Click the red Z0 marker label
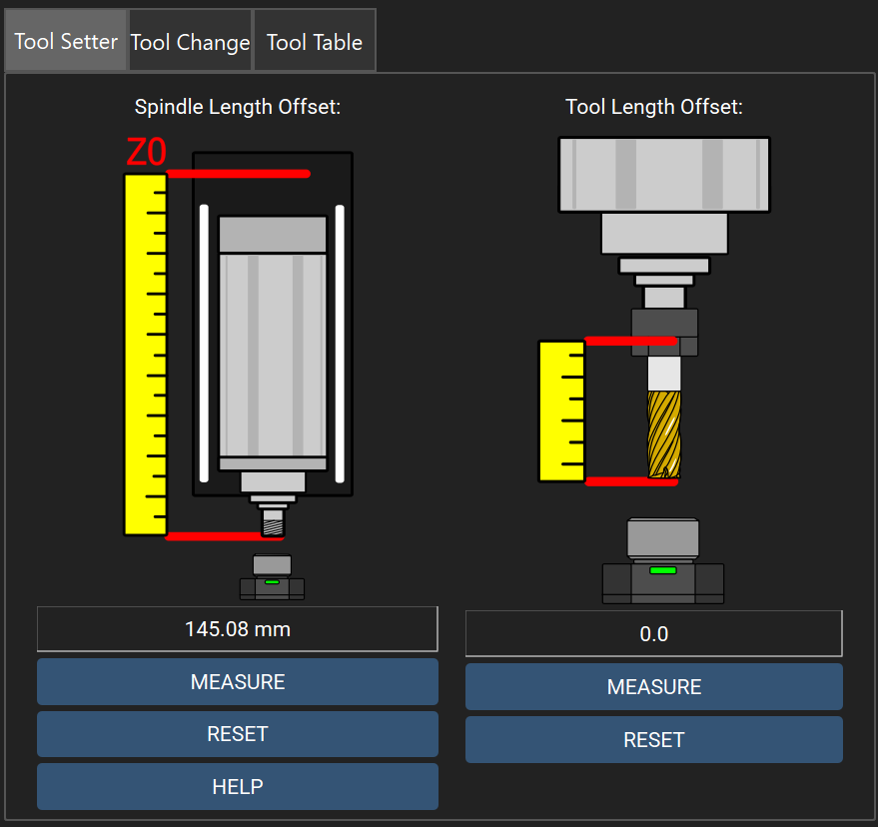Screen dimensions: 878x827 pos(146,152)
